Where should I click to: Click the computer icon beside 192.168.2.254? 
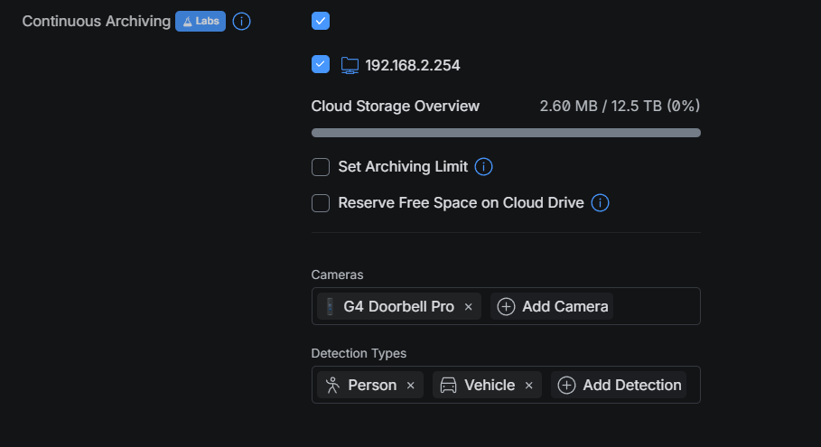click(x=350, y=65)
